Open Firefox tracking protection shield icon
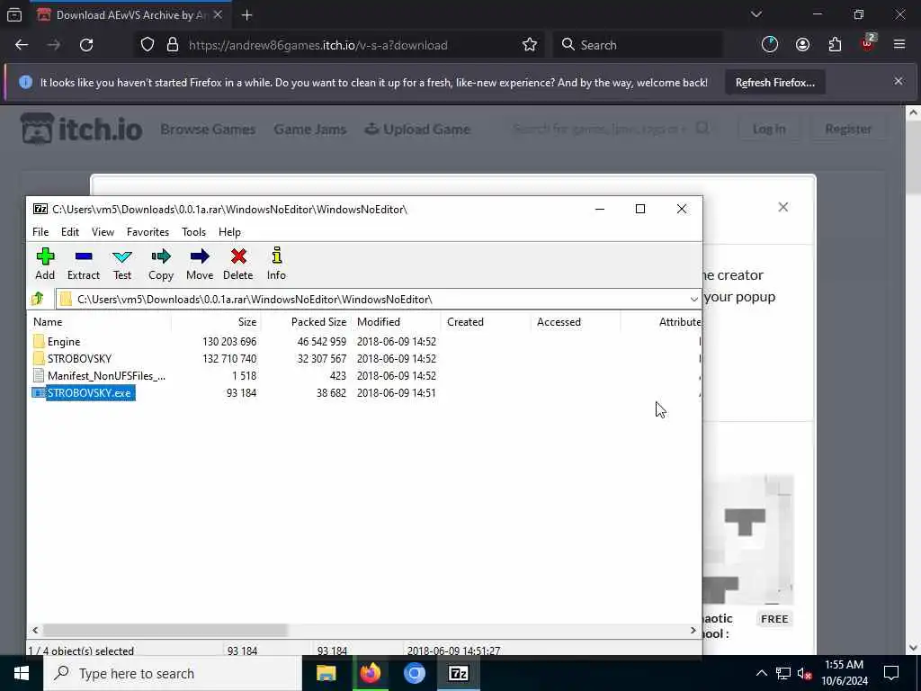The width and height of the screenshot is (921, 691). (148, 45)
